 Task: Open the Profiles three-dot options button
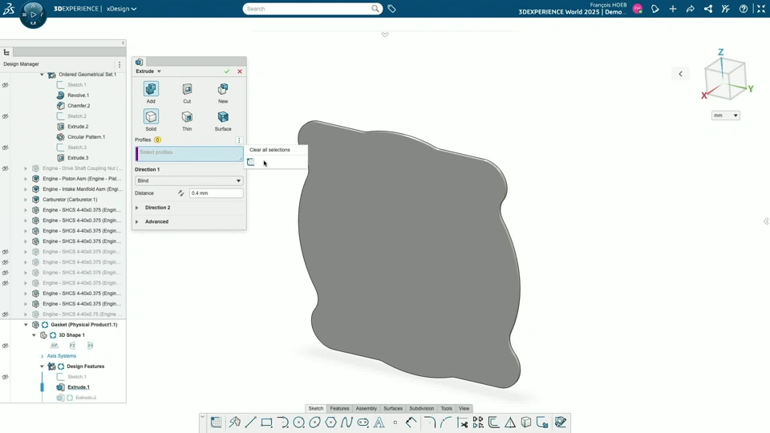coord(239,140)
